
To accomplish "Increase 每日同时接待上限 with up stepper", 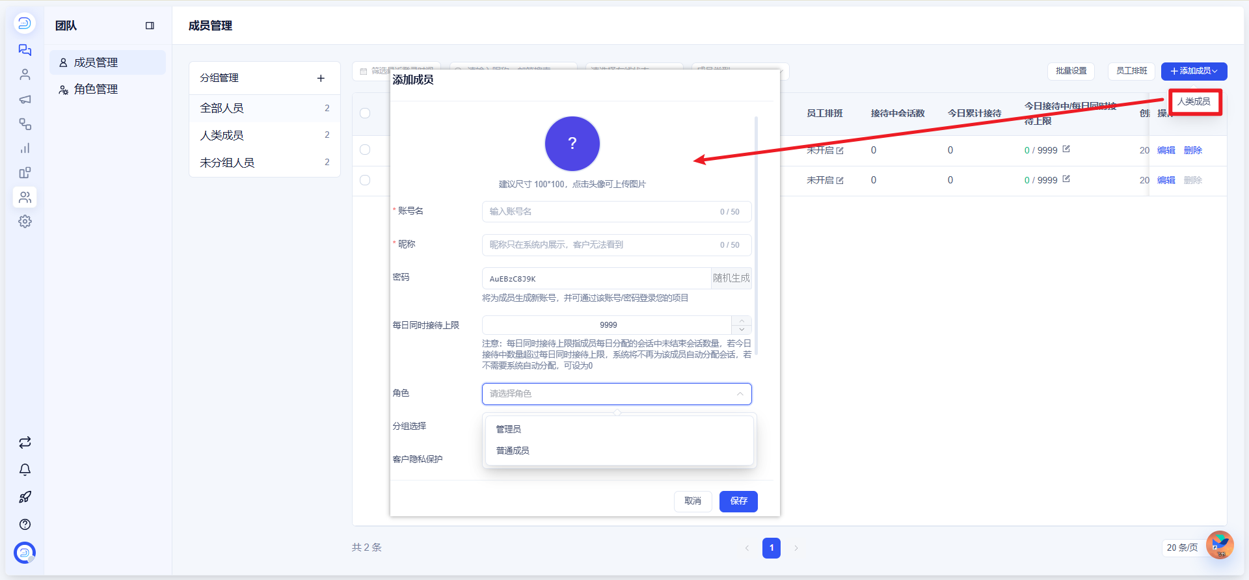I will click(x=742, y=321).
